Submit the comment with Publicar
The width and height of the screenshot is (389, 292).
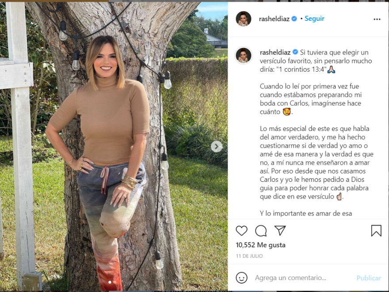(x=369, y=278)
